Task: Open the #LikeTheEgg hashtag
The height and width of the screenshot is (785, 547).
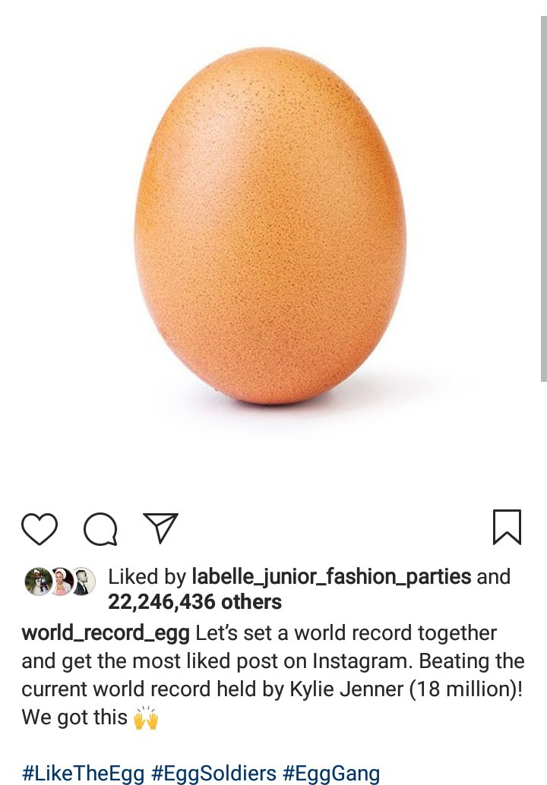Action: (83, 774)
